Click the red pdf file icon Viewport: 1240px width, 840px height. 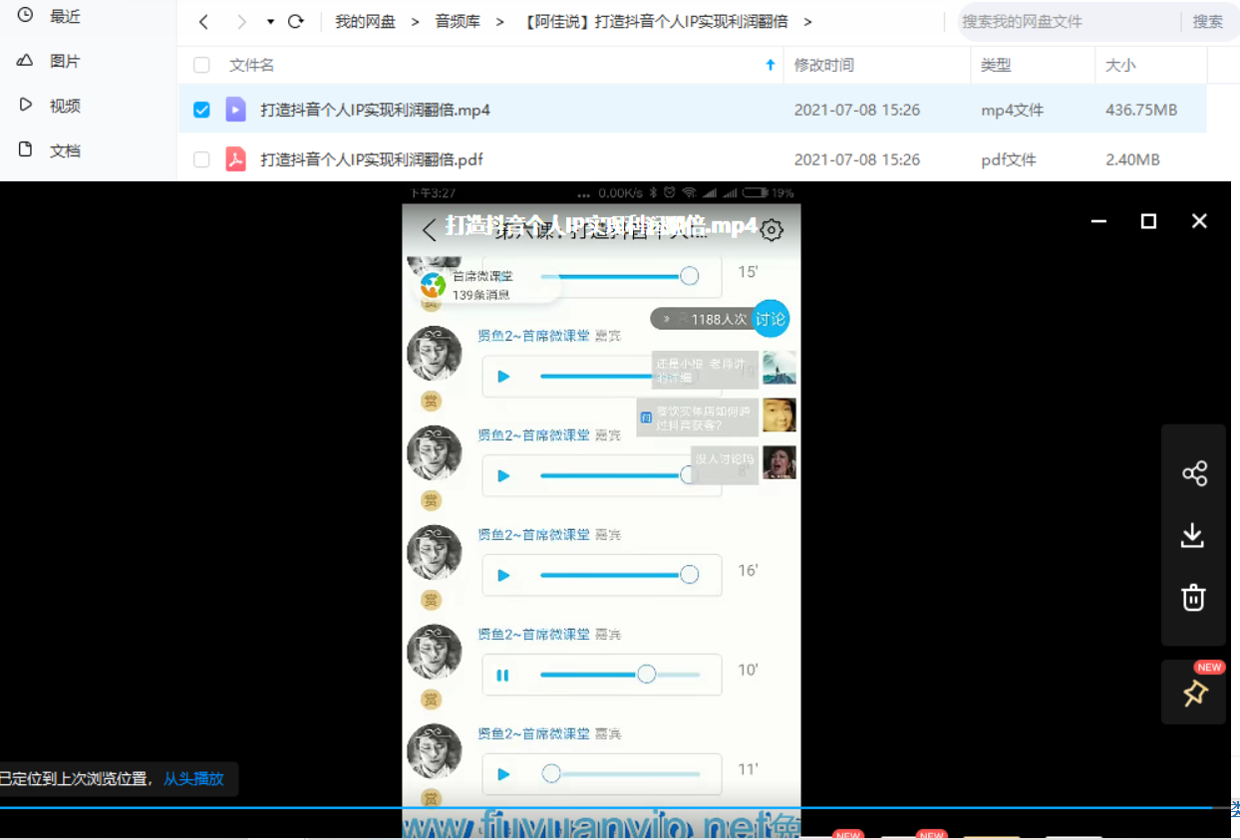click(x=235, y=159)
